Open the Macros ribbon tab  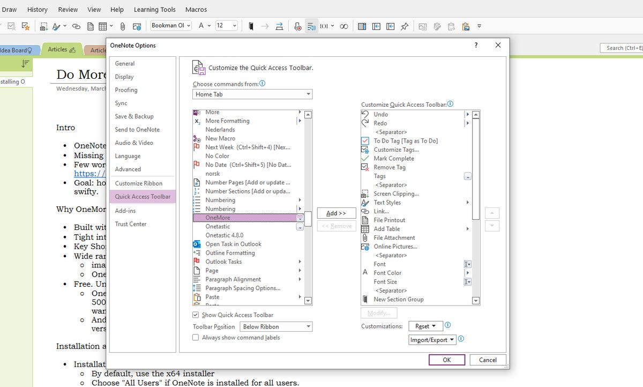coord(196,10)
